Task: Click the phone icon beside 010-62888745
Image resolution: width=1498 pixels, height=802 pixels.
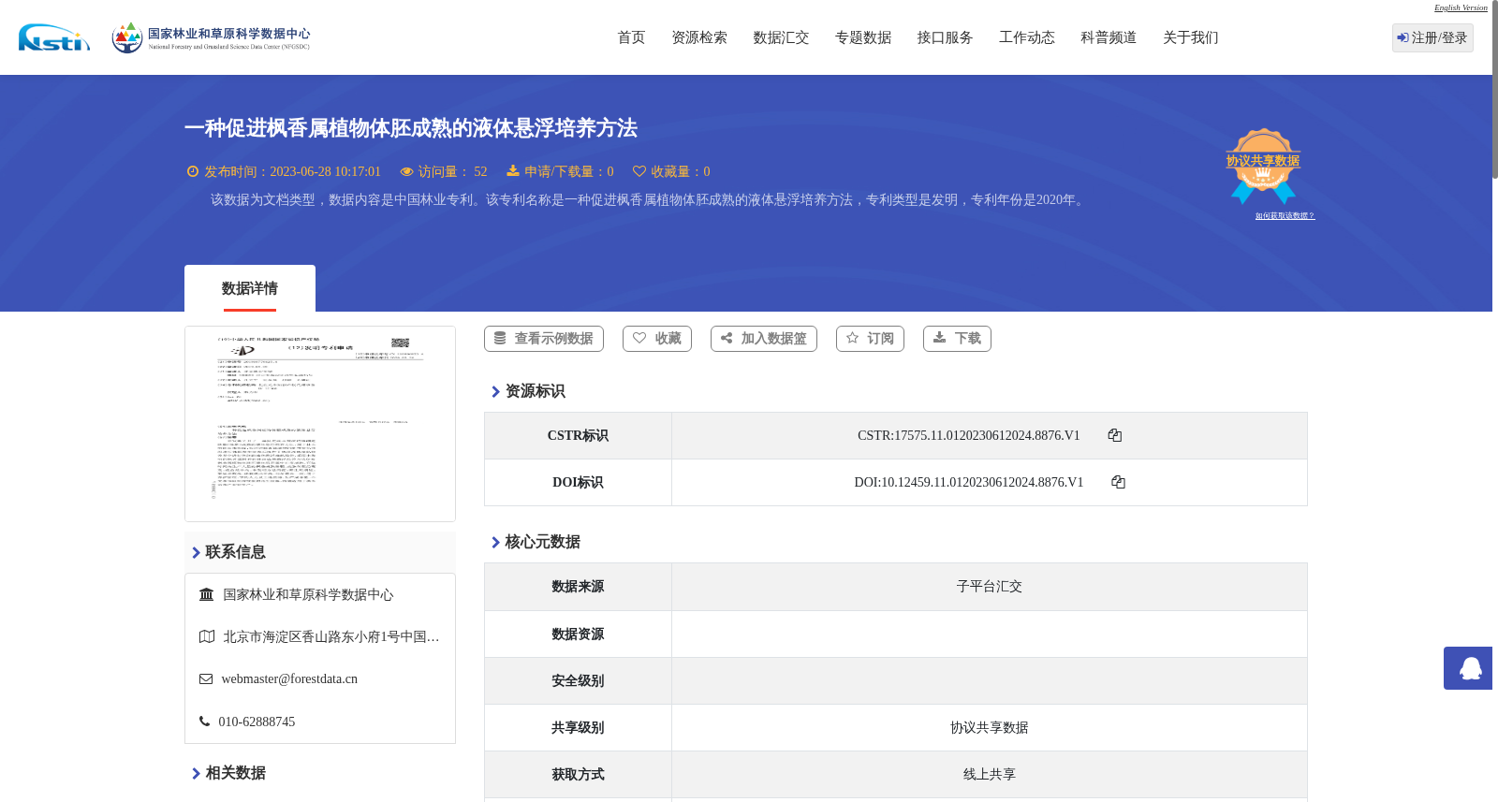Action: coord(204,722)
